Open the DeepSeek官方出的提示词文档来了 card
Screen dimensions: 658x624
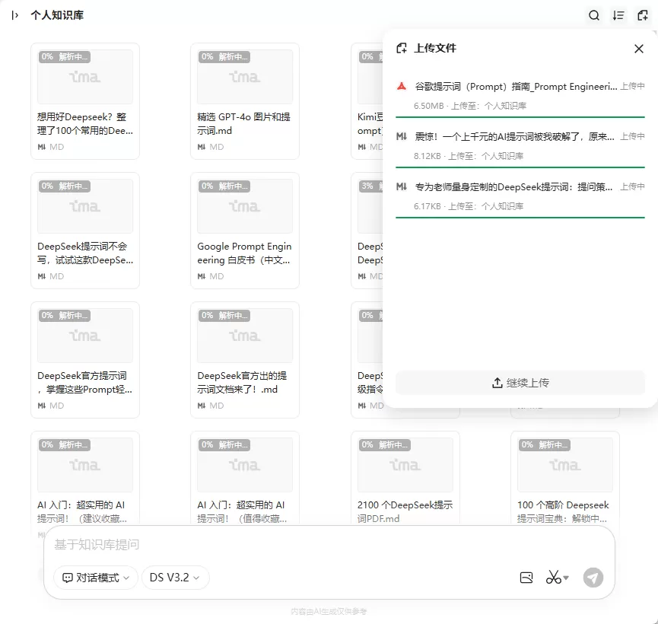coord(245,360)
